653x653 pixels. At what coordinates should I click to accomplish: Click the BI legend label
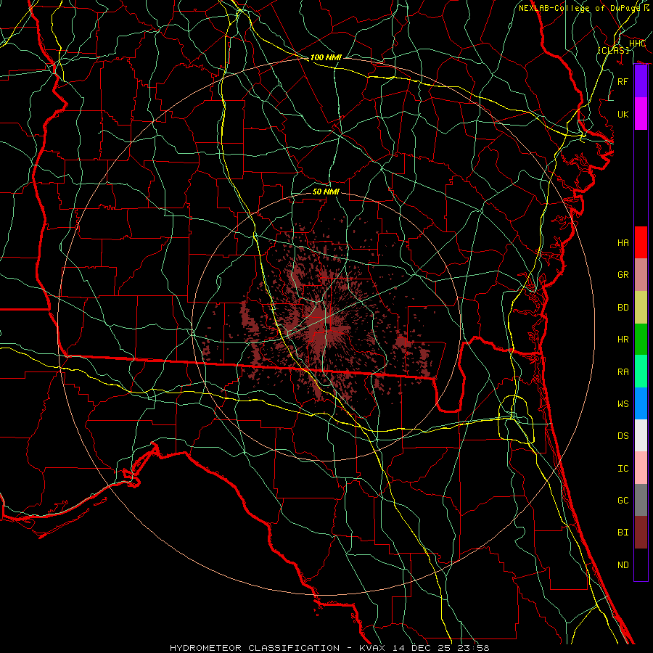623,533
